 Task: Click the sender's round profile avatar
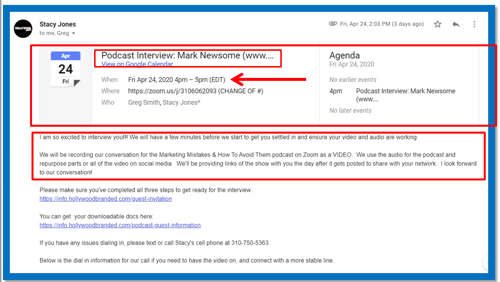[x=23, y=29]
